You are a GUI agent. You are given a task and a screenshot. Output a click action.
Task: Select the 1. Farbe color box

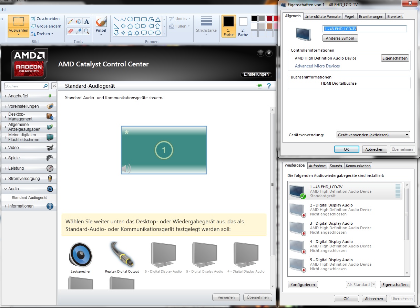pos(229,26)
